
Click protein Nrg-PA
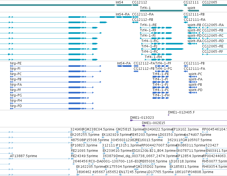16,85
